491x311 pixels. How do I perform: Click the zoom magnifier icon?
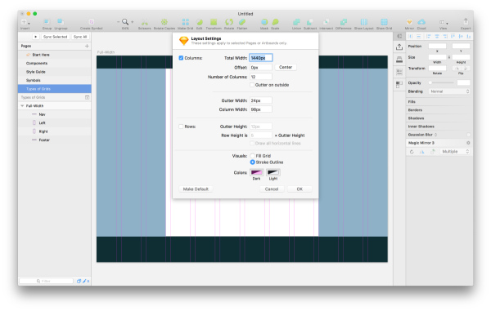(x=125, y=21)
